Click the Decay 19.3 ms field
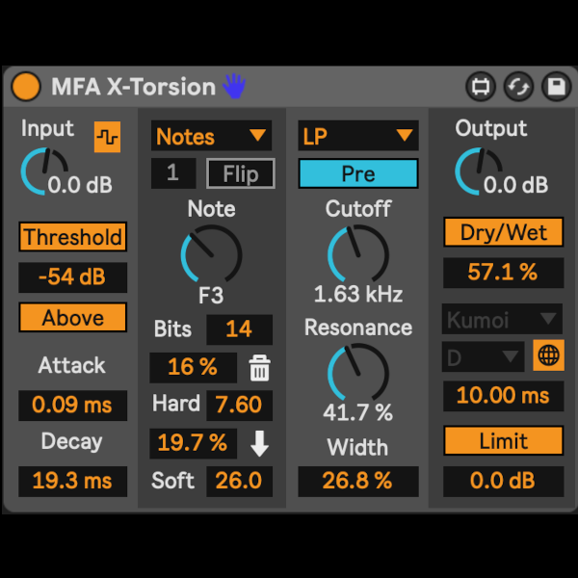 pos(73,482)
